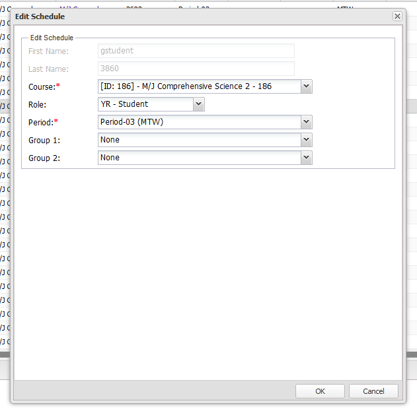The width and height of the screenshot is (417, 411).
Task: Click the Edit Schedule dialog title bar
Action: click(x=198, y=16)
